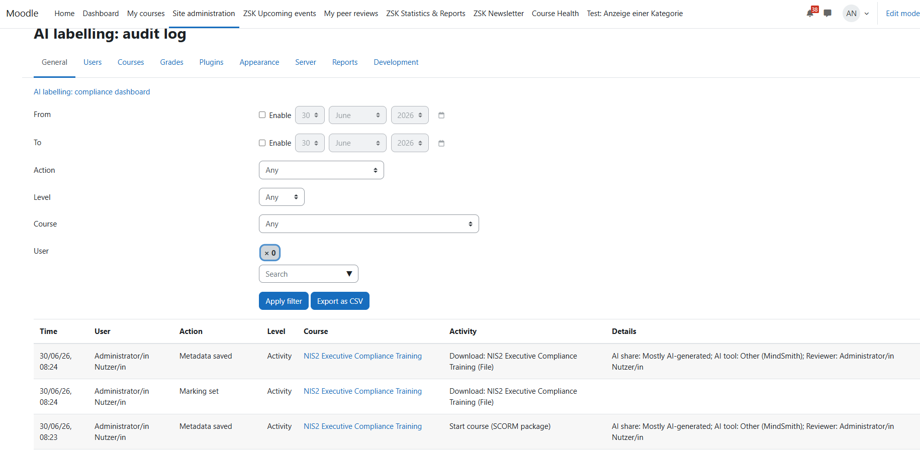This screenshot has height=454, width=920.
Task: Click Apply filter button
Action: point(284,301)
